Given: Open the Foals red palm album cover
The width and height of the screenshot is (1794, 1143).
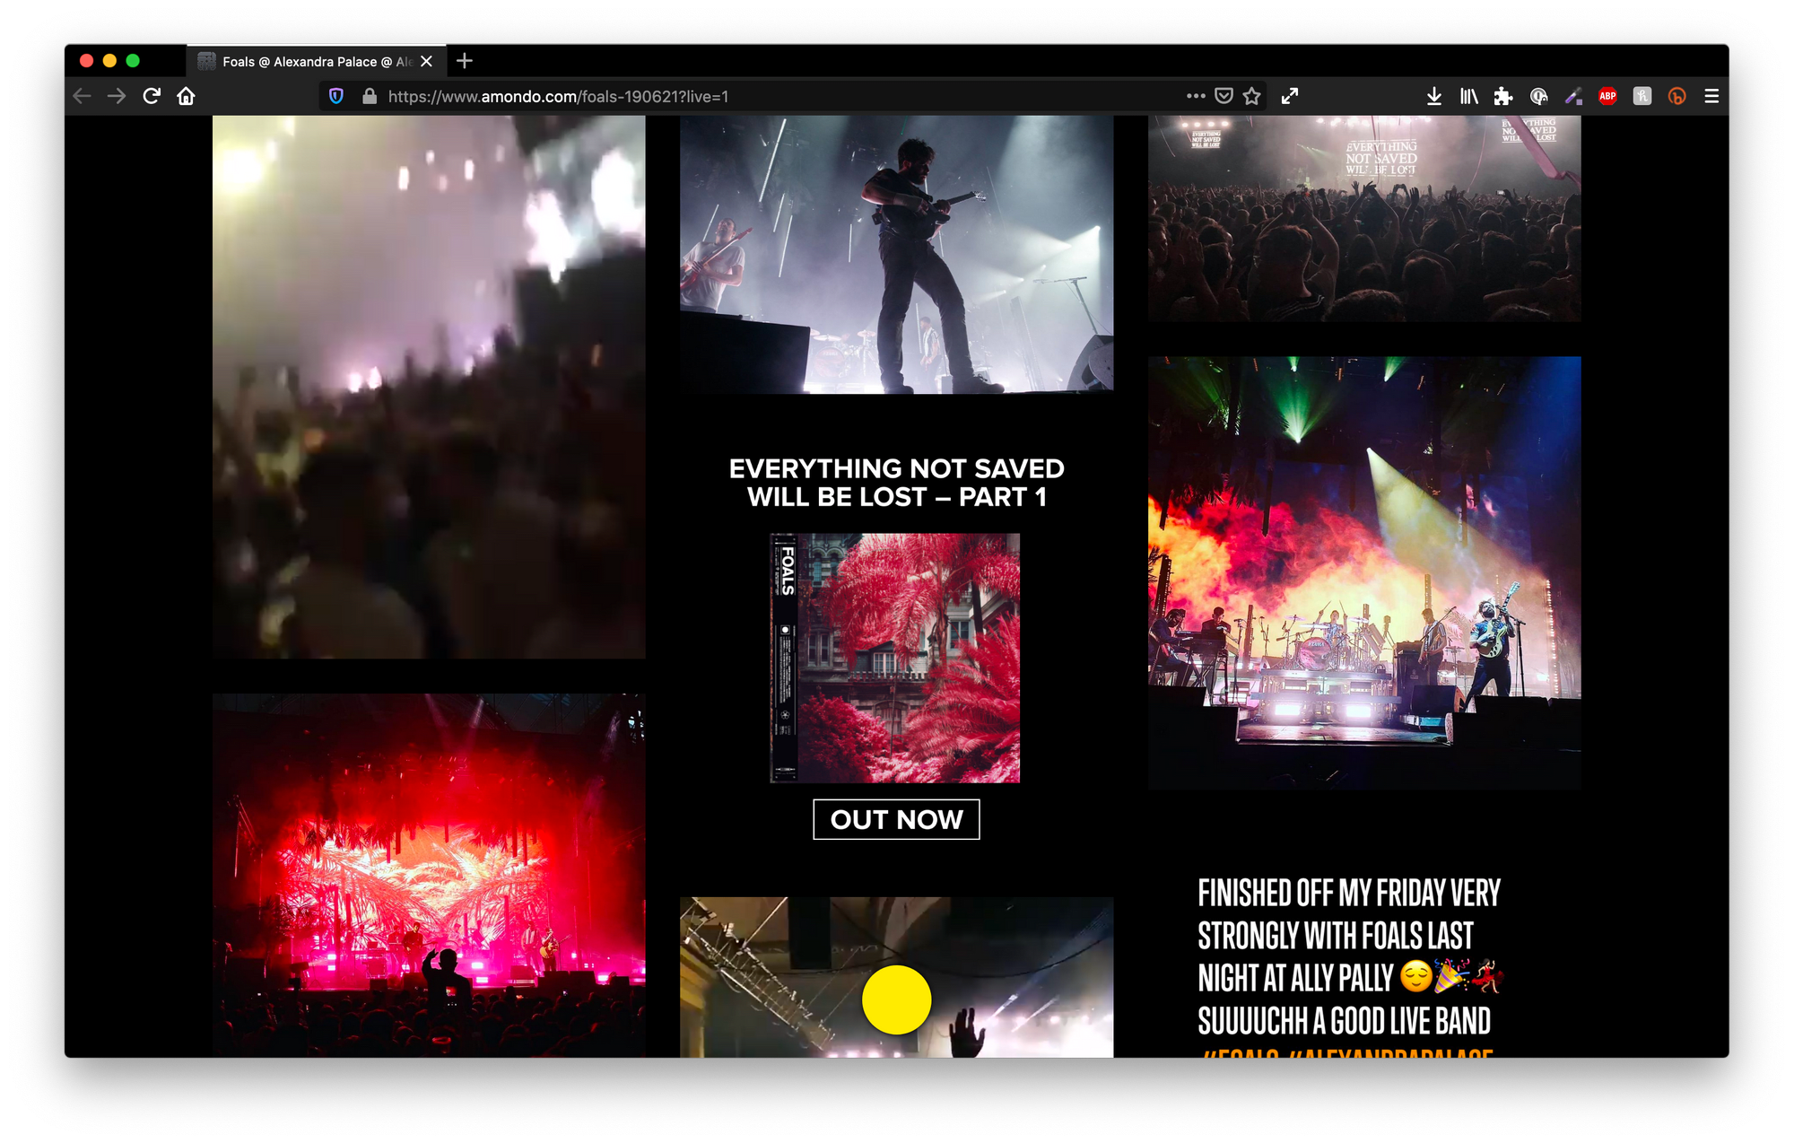Looking at the screenshot, I should point(895,658).
